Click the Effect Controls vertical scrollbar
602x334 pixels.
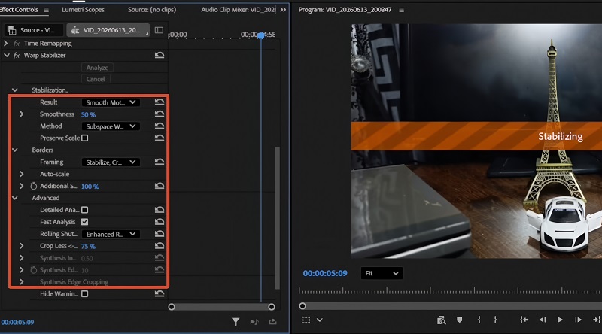[x=277, y=217]
